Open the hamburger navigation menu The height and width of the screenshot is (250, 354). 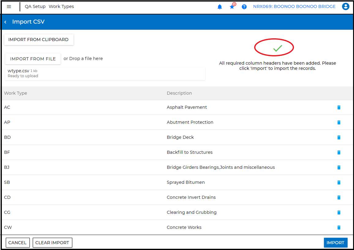click(x=9, y=6)
